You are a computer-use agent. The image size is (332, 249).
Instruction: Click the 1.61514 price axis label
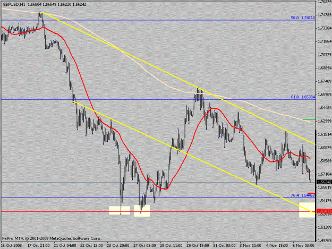coord(325,134)
